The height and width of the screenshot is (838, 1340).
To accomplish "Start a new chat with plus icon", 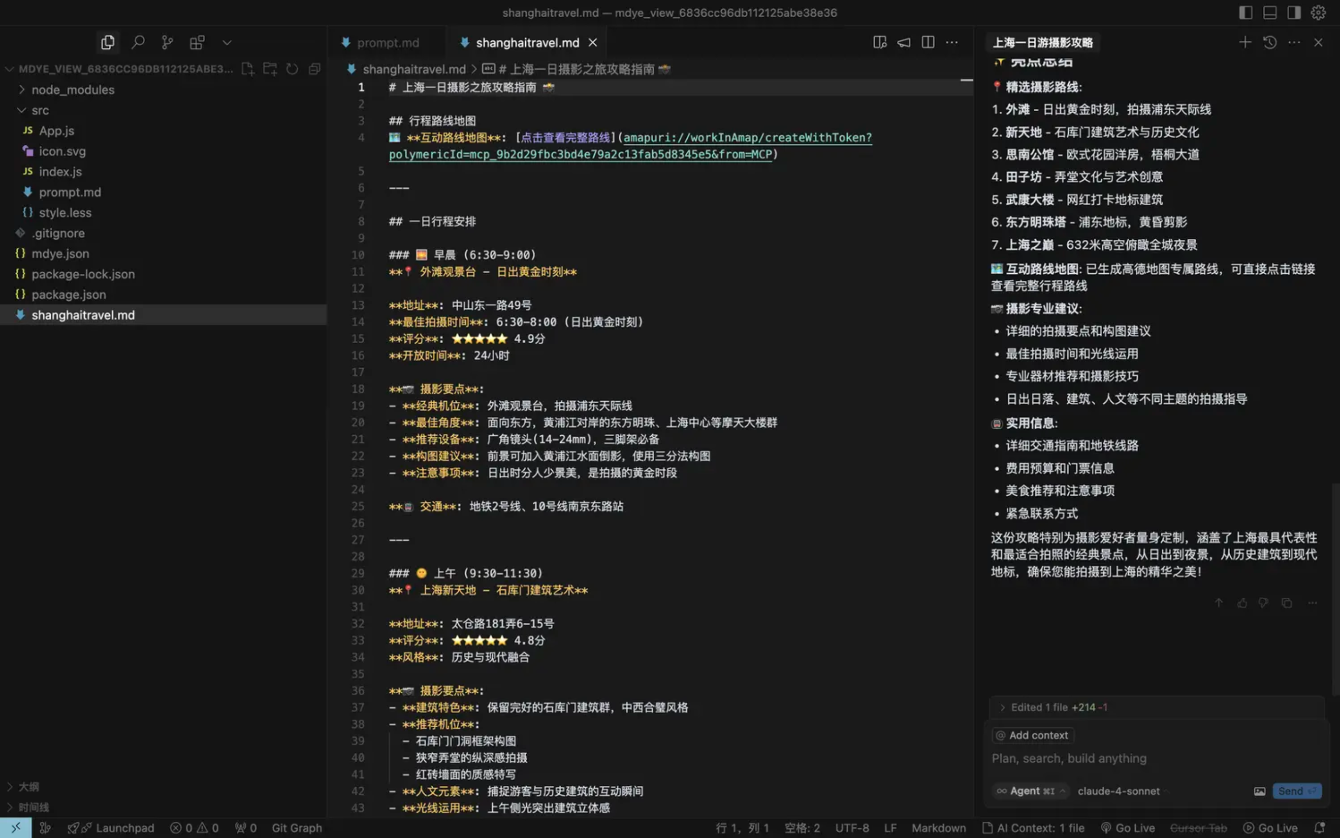I will point(1245,42).
